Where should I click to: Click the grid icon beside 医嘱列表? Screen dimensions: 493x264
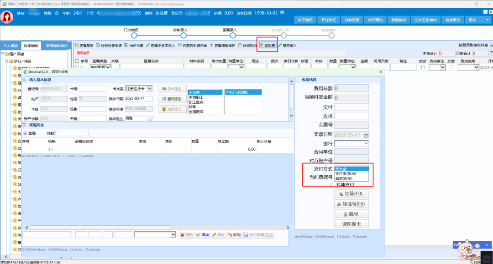click(24, 125)
